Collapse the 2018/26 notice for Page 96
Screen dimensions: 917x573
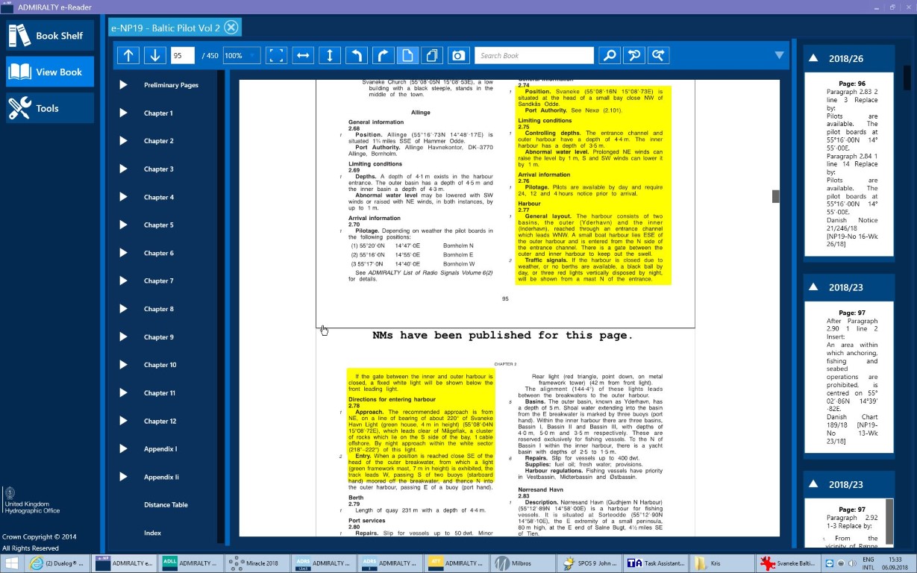click(x=813, y=58)
